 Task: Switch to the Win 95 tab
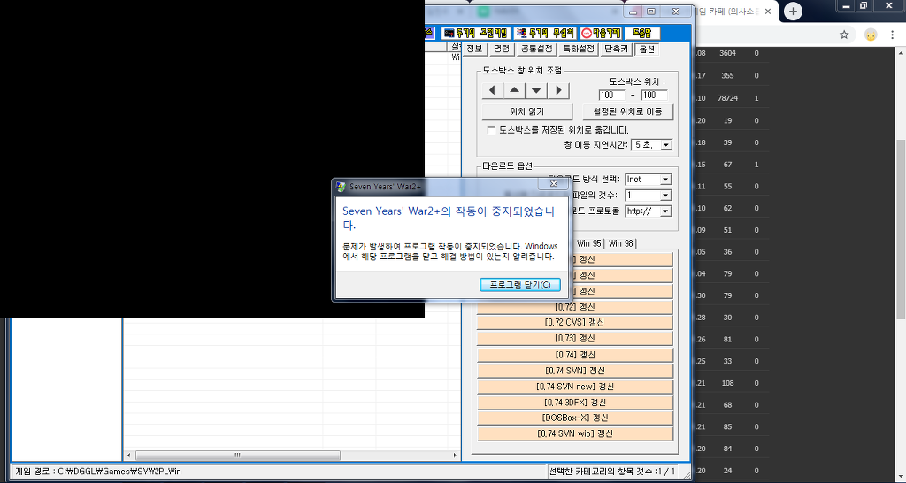[589, 244]
